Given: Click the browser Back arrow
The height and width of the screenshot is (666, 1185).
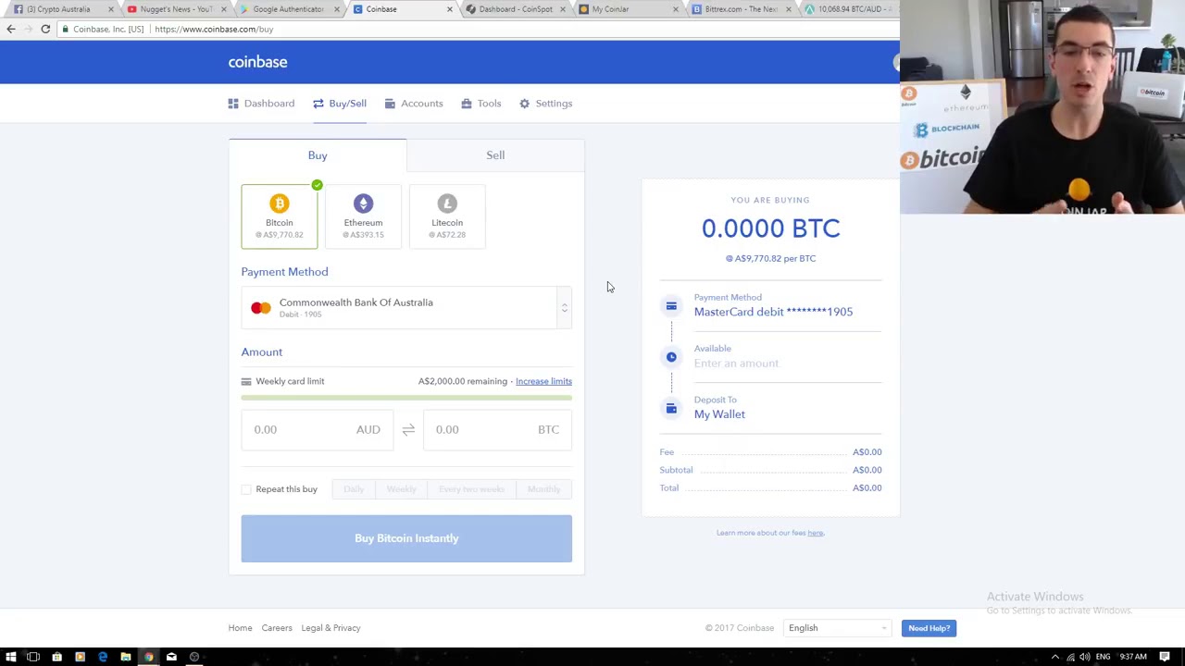Looking at the screenshot, I should point(11,29).
